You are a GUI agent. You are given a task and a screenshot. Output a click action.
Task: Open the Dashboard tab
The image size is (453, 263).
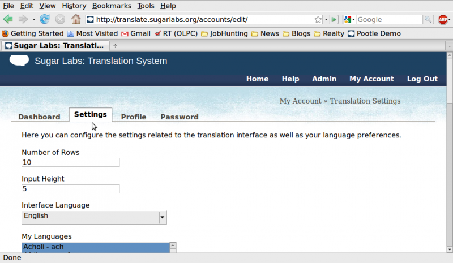point(39,117)
